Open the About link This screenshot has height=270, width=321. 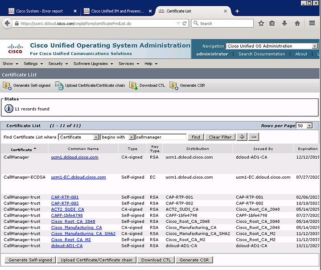pos(301,54)
